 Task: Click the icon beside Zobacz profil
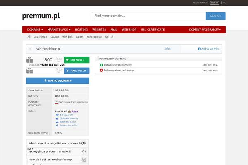[57, 115]
